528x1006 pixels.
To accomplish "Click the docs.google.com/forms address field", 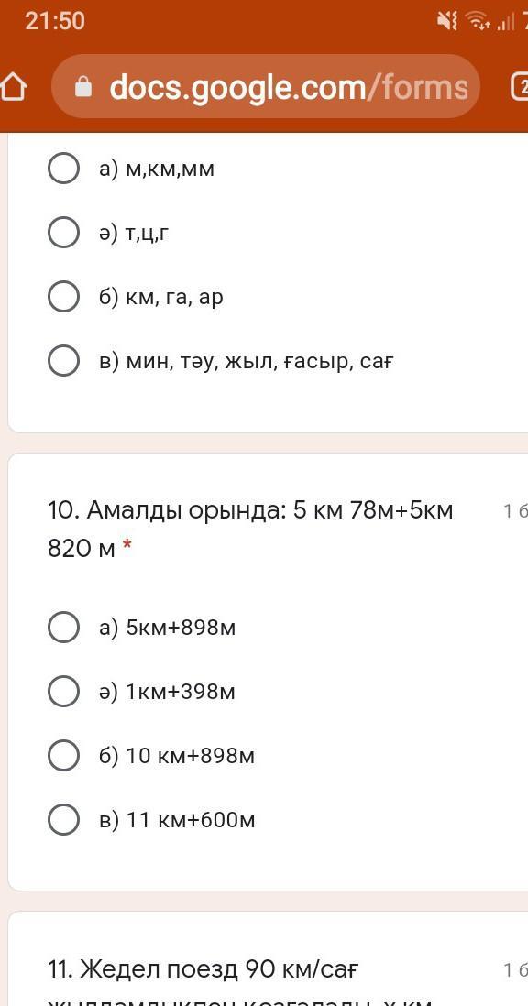I will [x=266, y=87].
